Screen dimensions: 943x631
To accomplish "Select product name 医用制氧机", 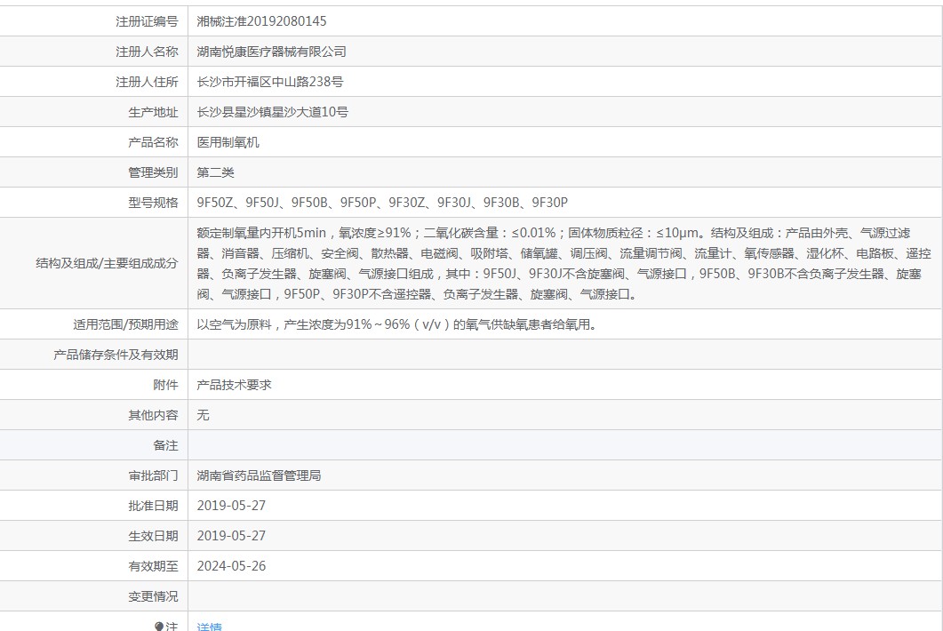I will click(228, 142).
